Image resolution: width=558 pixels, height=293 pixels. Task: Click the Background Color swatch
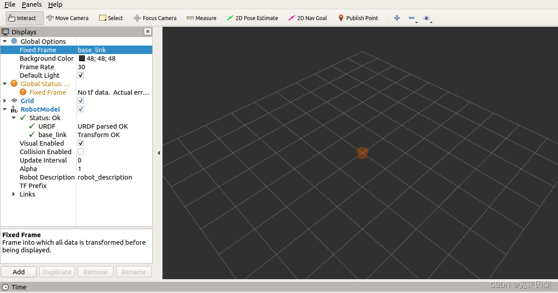(x=82, y=58)
